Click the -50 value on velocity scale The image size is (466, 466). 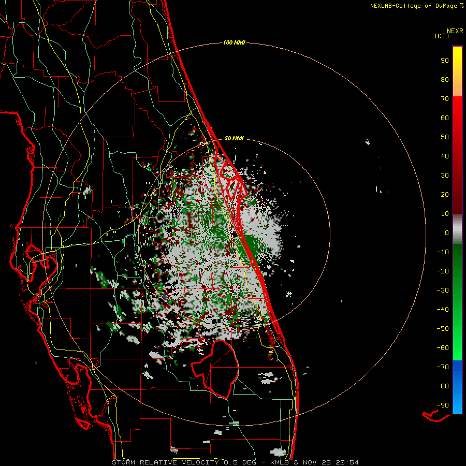(443, 329)
